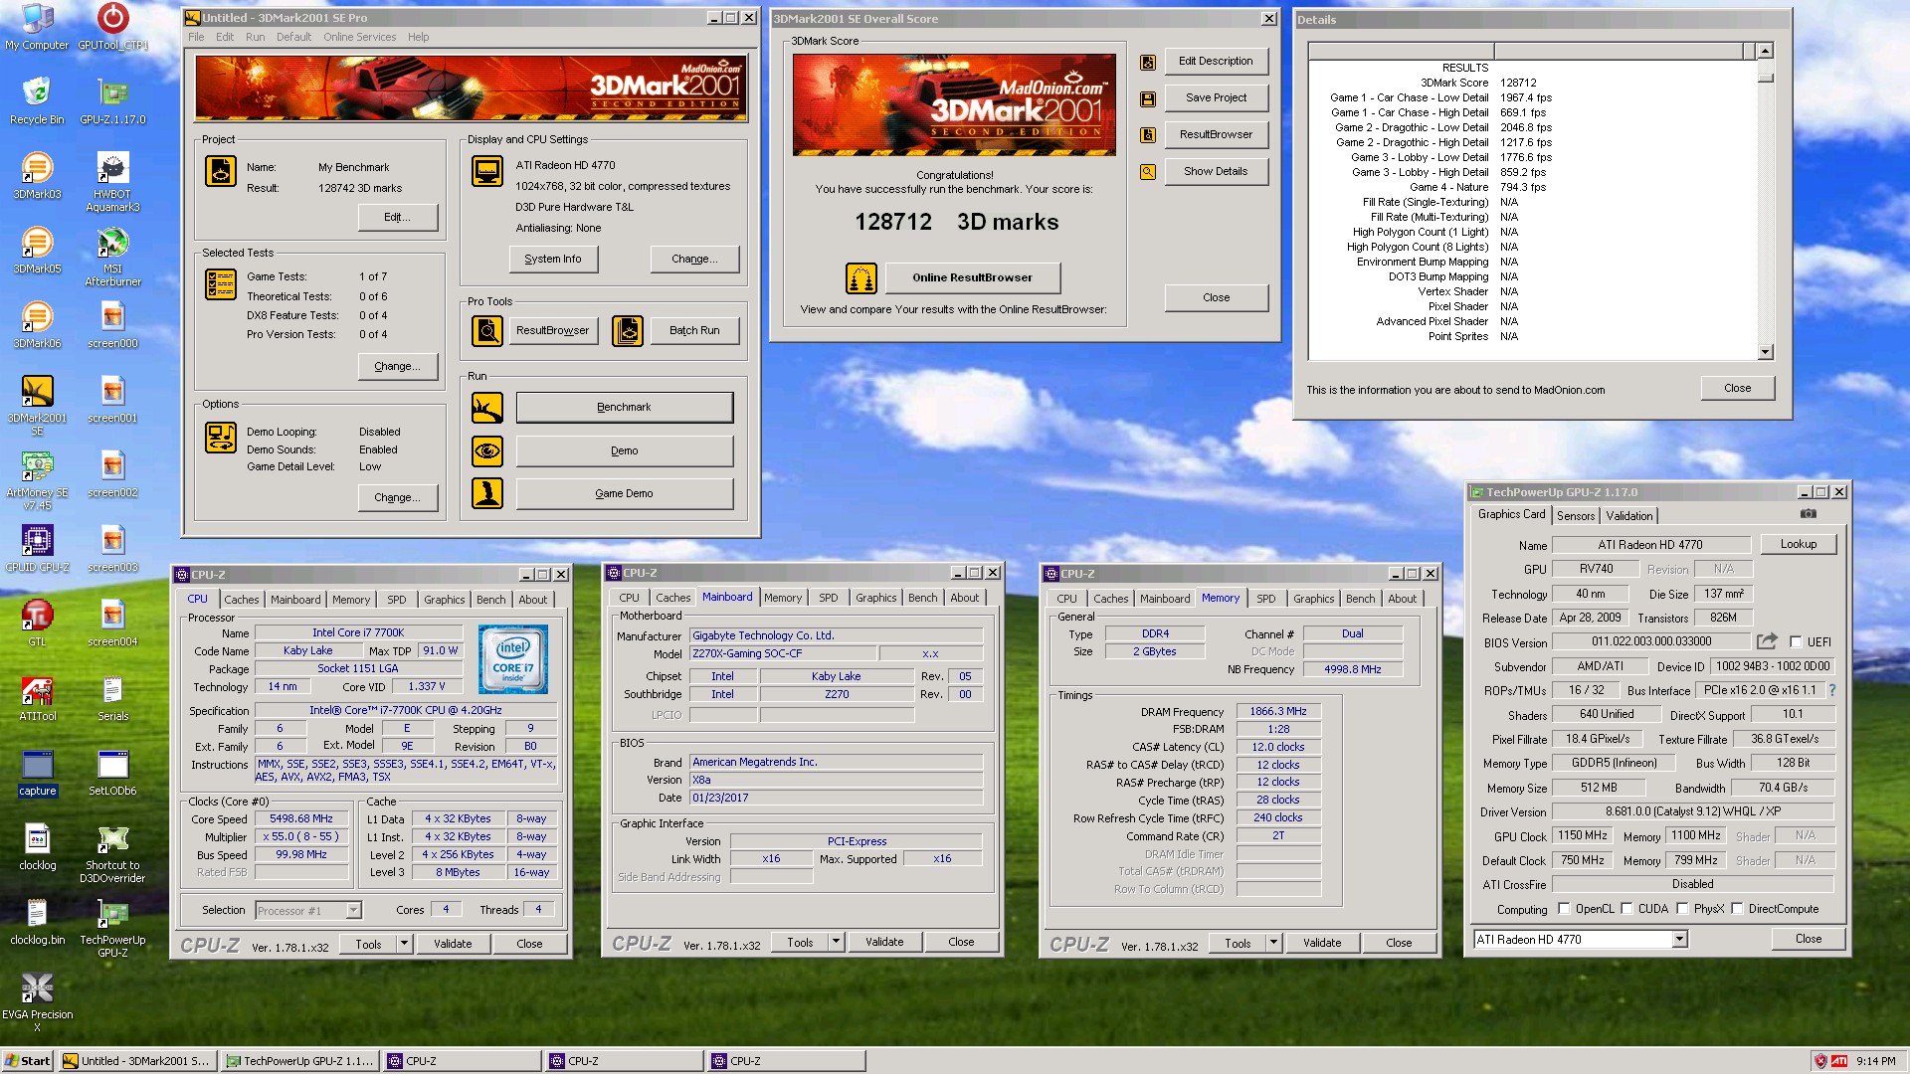This screenshot has height=1074, width=1910.
Task: Click the Edit Description icon in score window
Action: pyautogui.click(x=1147, y=62)
